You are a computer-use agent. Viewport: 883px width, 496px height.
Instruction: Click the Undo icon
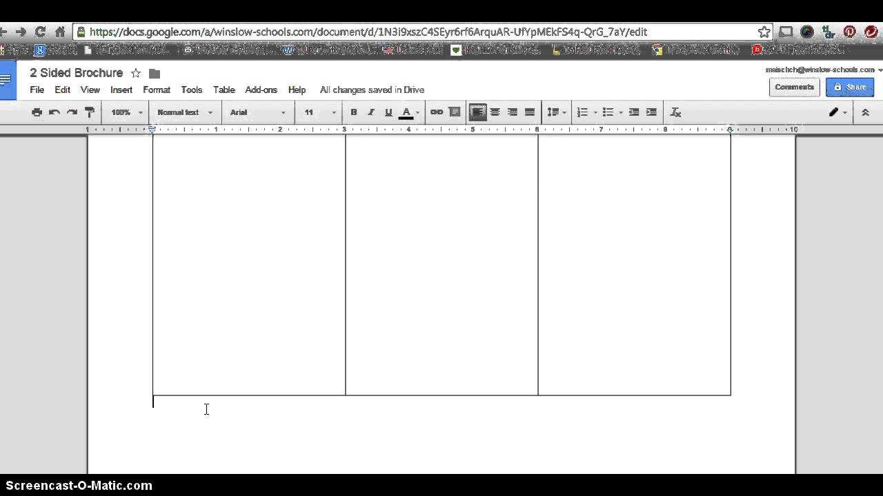(54, 112)
